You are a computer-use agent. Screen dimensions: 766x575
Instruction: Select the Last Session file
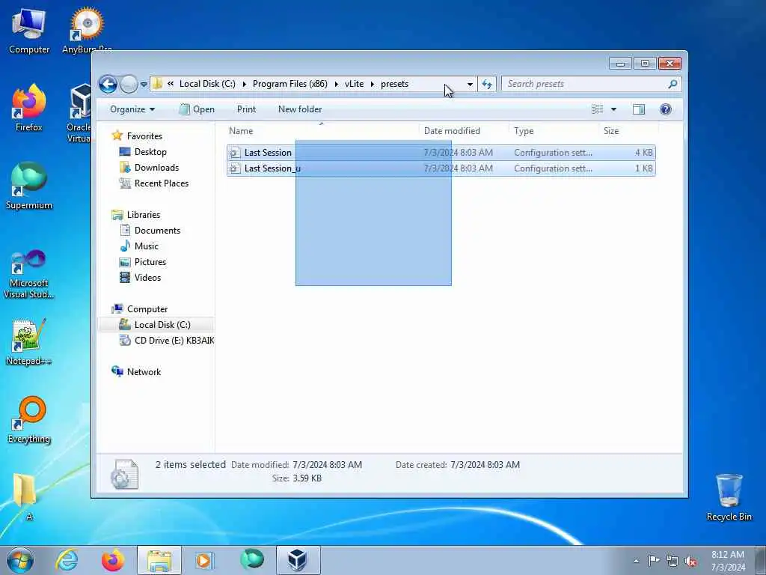[441, 153]
